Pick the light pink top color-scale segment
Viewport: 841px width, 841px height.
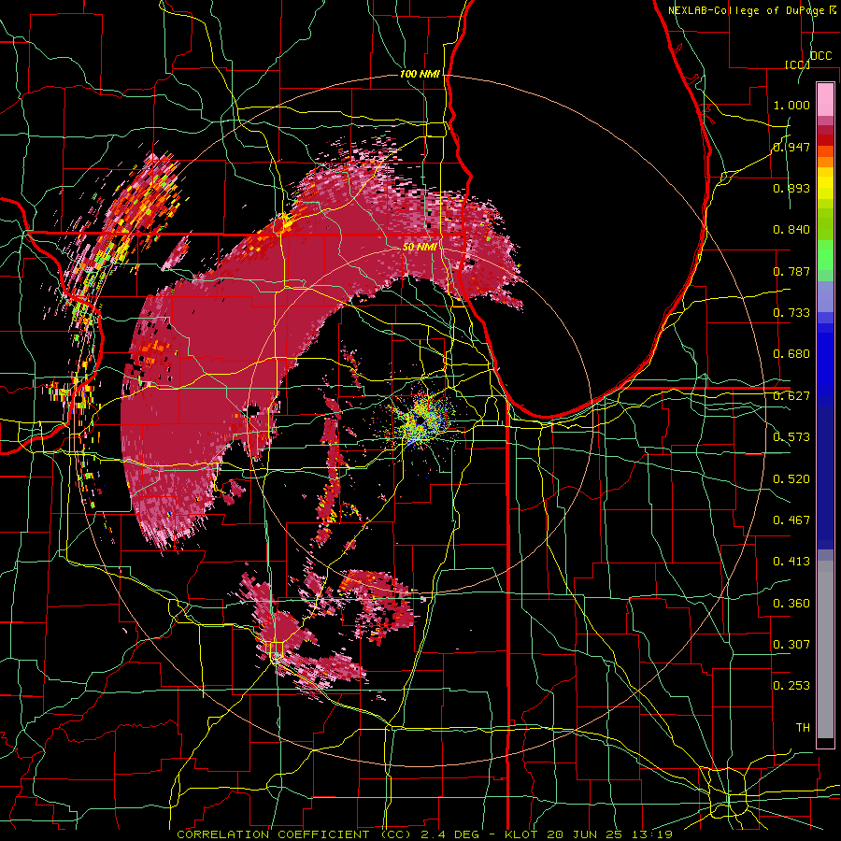[x=825, y=99]
